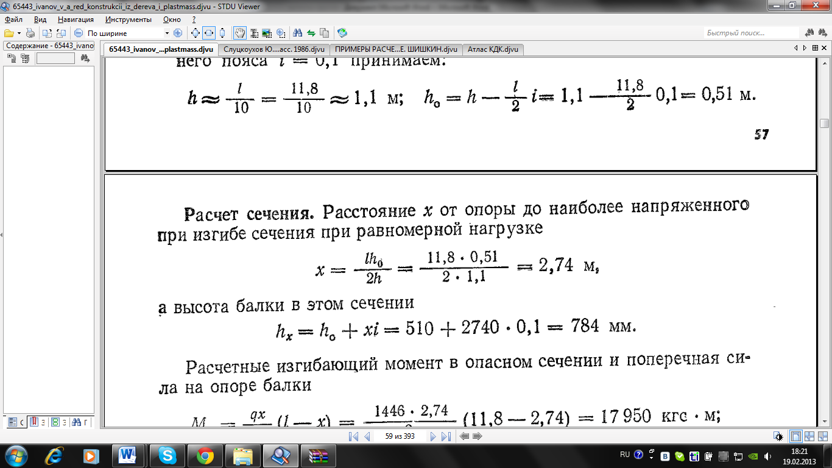The width and height of the screenshot is (832, 468).
Task: Open Skype from taskbar
Action: tap(167, 455)
